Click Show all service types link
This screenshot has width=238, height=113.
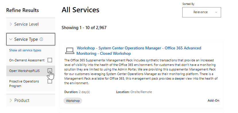(x=25, y=50)
